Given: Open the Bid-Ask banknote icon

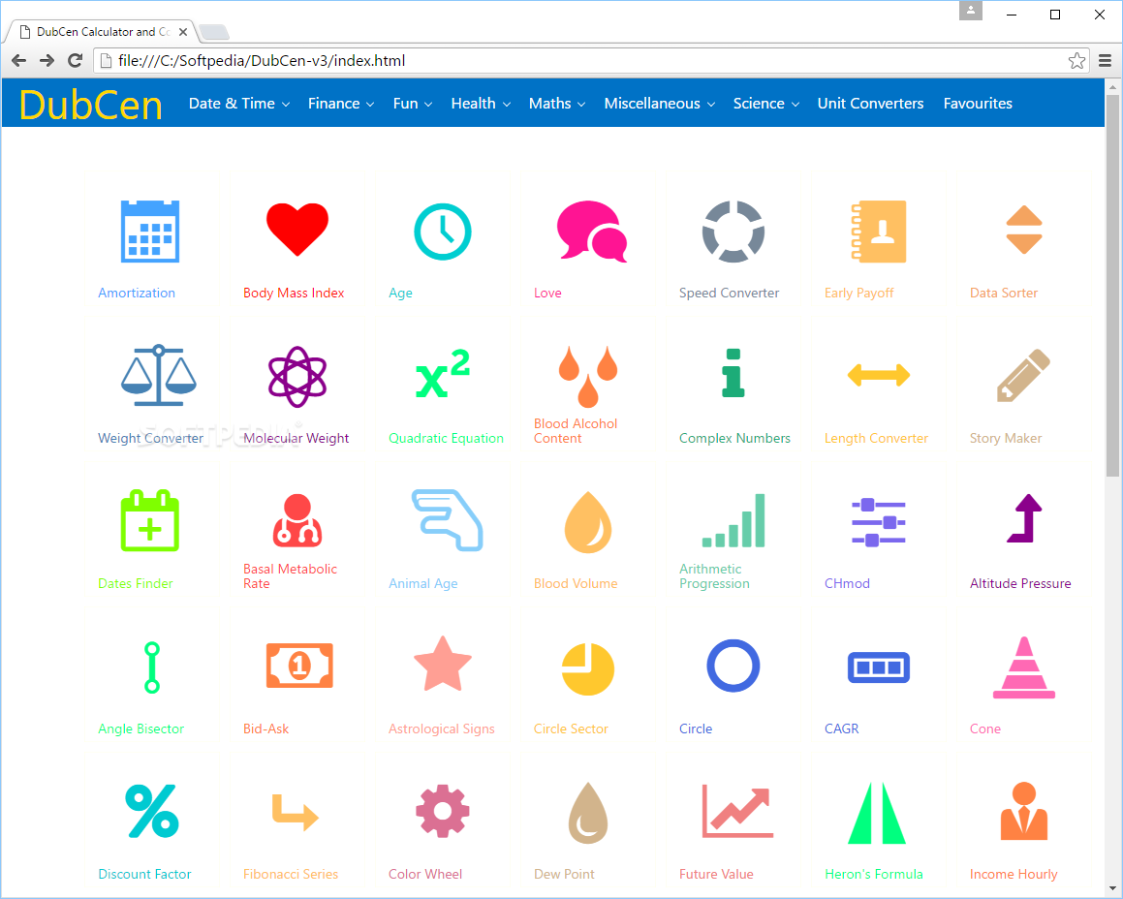Looking at the screenshot, I should [299, 666].
